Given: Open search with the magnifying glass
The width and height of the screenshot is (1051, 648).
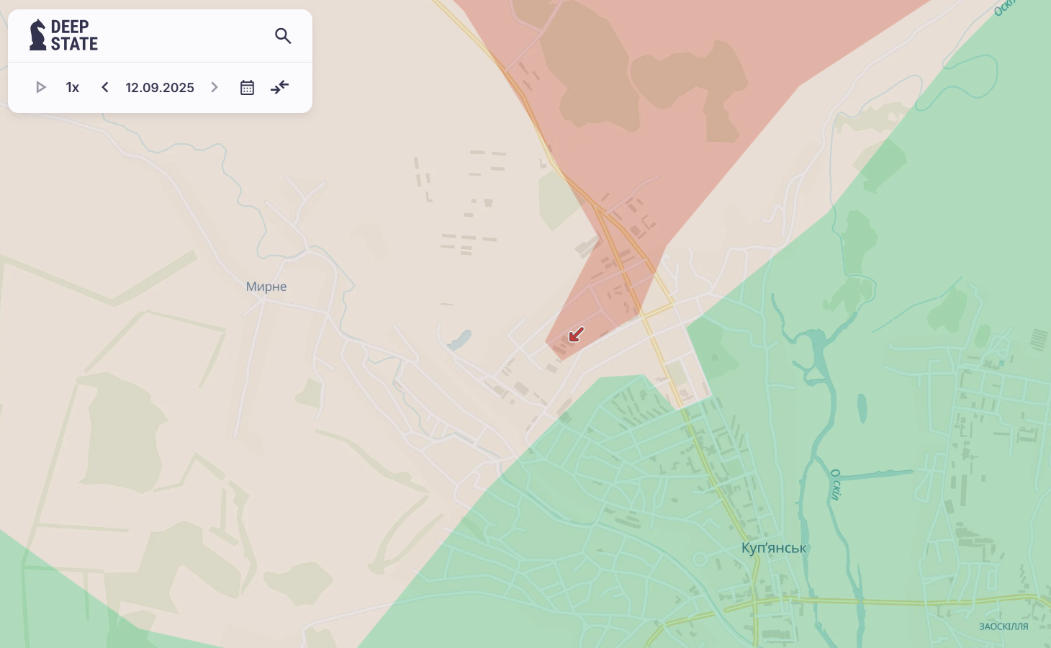Looking at the screenshot, I should coord(283,36).
